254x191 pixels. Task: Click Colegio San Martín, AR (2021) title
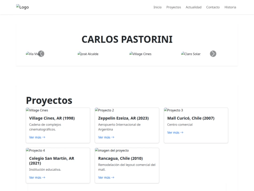click(52, 161)
